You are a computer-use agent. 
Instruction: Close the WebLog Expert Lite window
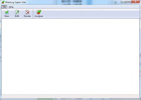pyautogui.click(x=135, y=2)
